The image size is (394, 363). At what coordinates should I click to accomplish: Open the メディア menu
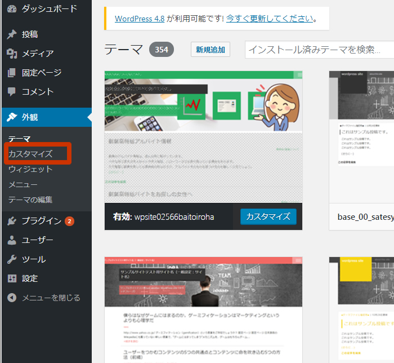[38, 54]
